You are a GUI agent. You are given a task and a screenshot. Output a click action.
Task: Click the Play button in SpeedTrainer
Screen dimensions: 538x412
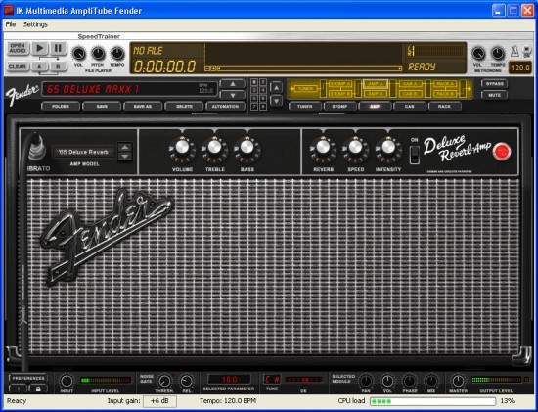click(40, 48)
